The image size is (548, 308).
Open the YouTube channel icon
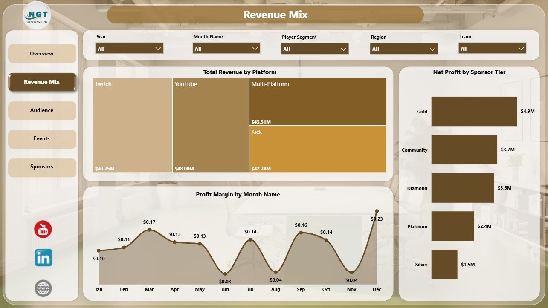[43, 229]
